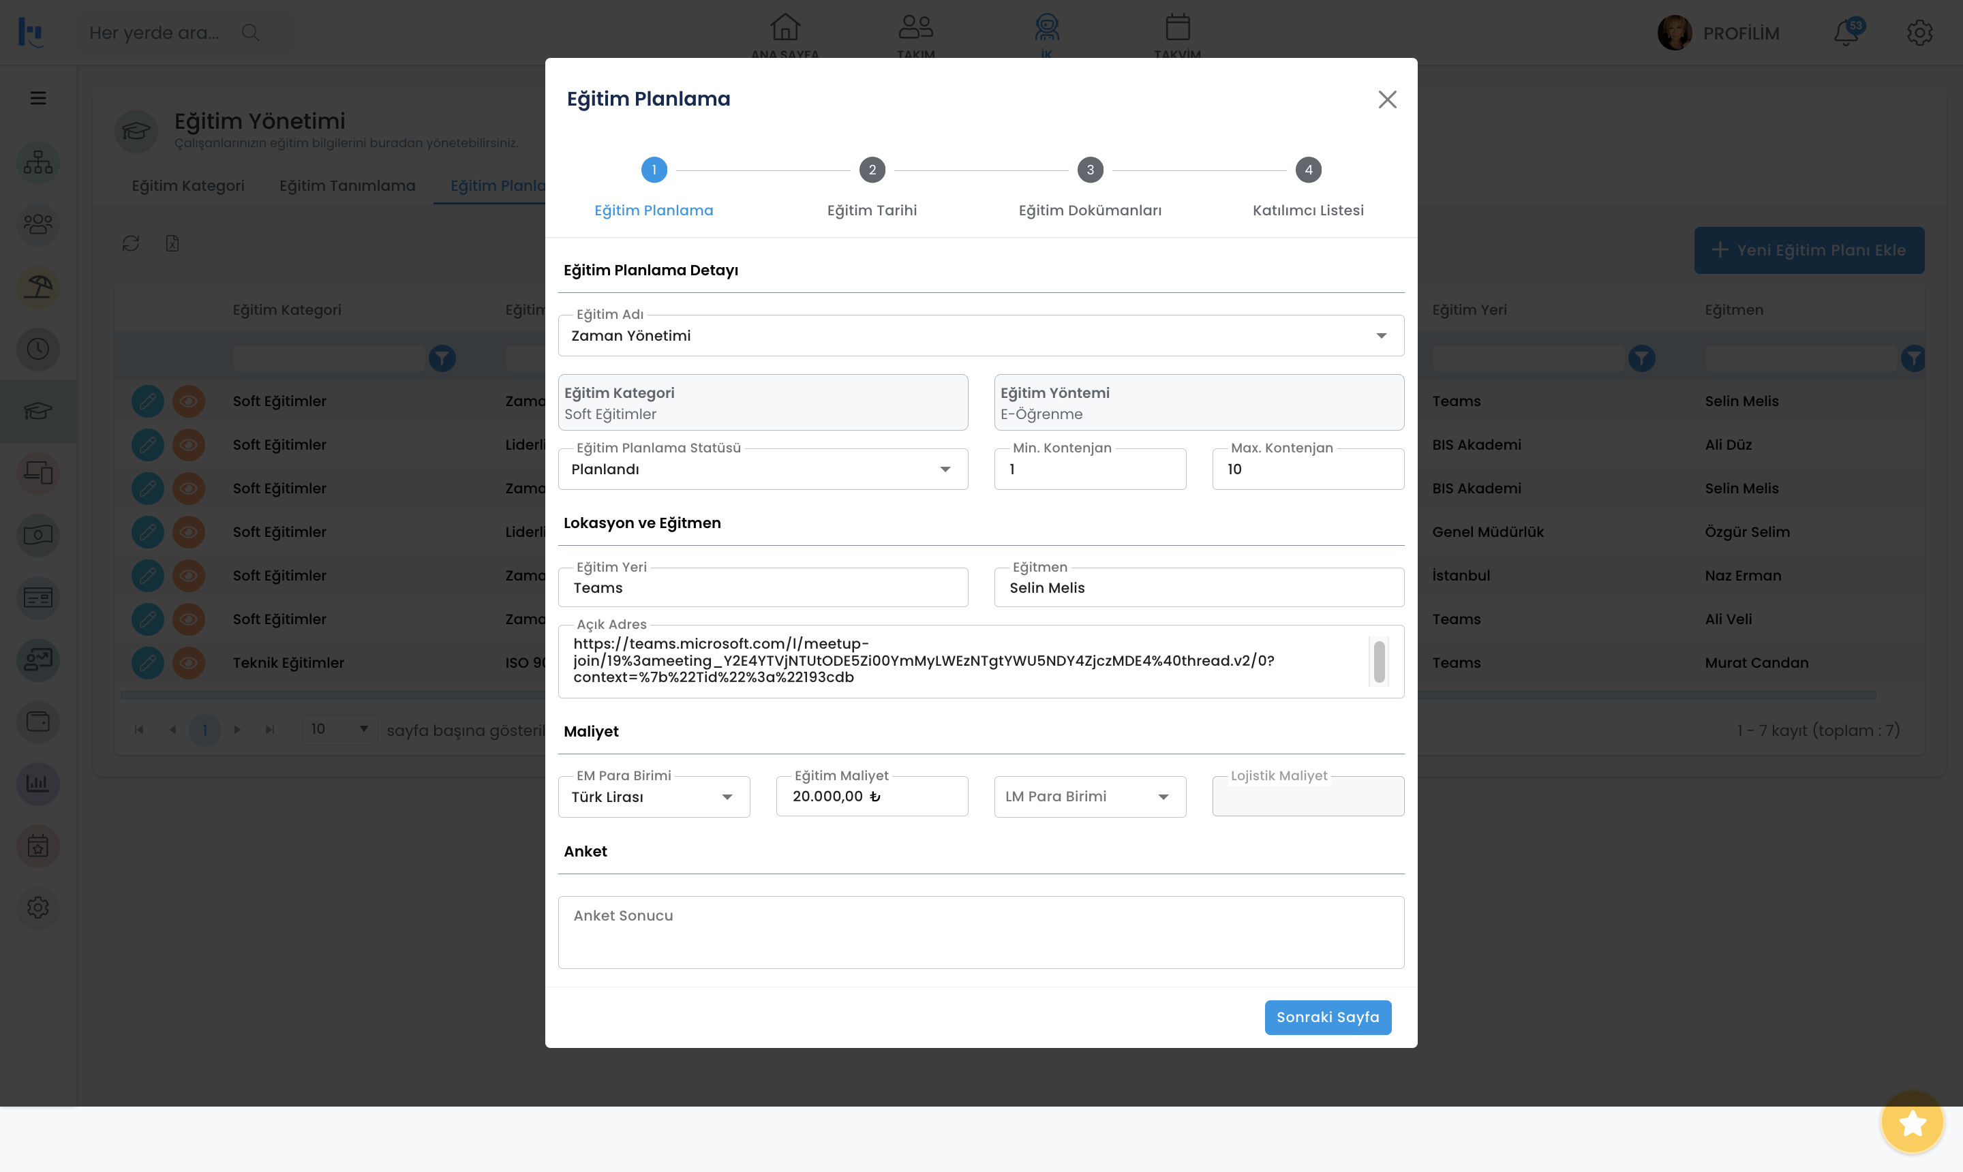Click the wallet sidebar icon

point(38,722)
